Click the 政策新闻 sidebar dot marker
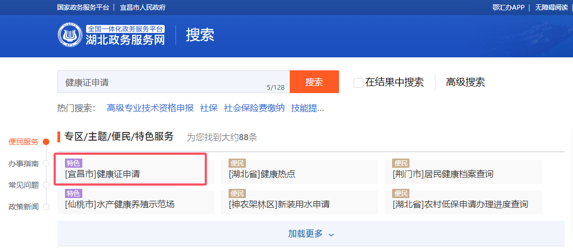This screenshot has height=250, width=573. [x=46, y=207]
